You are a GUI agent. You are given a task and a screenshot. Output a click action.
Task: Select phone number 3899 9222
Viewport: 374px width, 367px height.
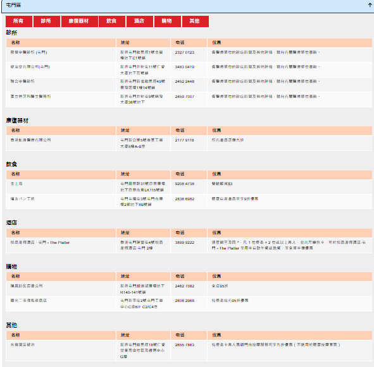pyautogui.click(x=185, y=243)
